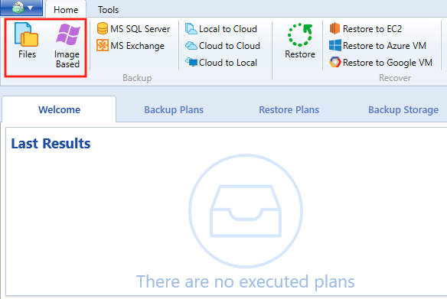This screenshot has width=447, height=299.
Task: Select Local to Cloud backup
Action: pyautogui.click(x=221, y=29)
